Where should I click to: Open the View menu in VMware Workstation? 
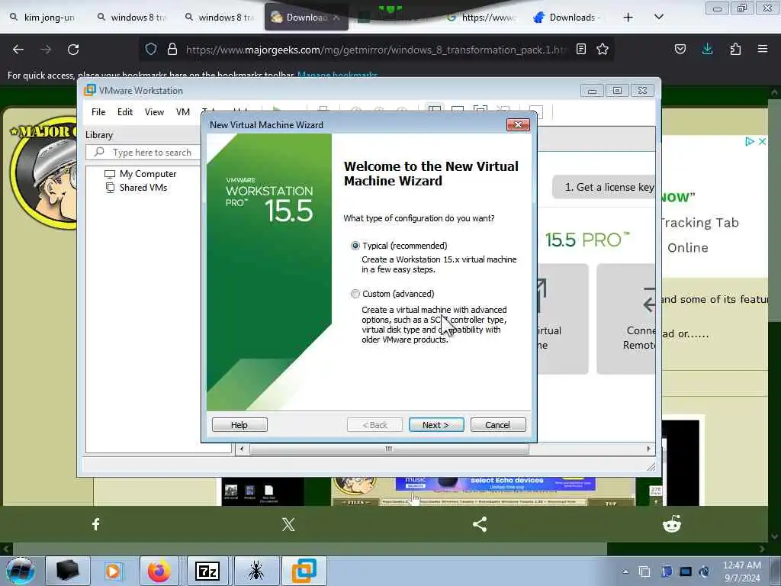pyautogui.click(x=154, y=112)
